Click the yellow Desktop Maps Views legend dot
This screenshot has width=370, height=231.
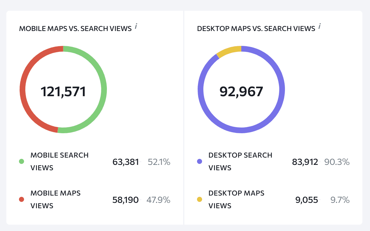(200, 199)
